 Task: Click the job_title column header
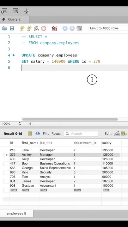click(56, 143)
